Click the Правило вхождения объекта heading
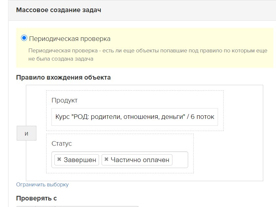 coord(63,77)
